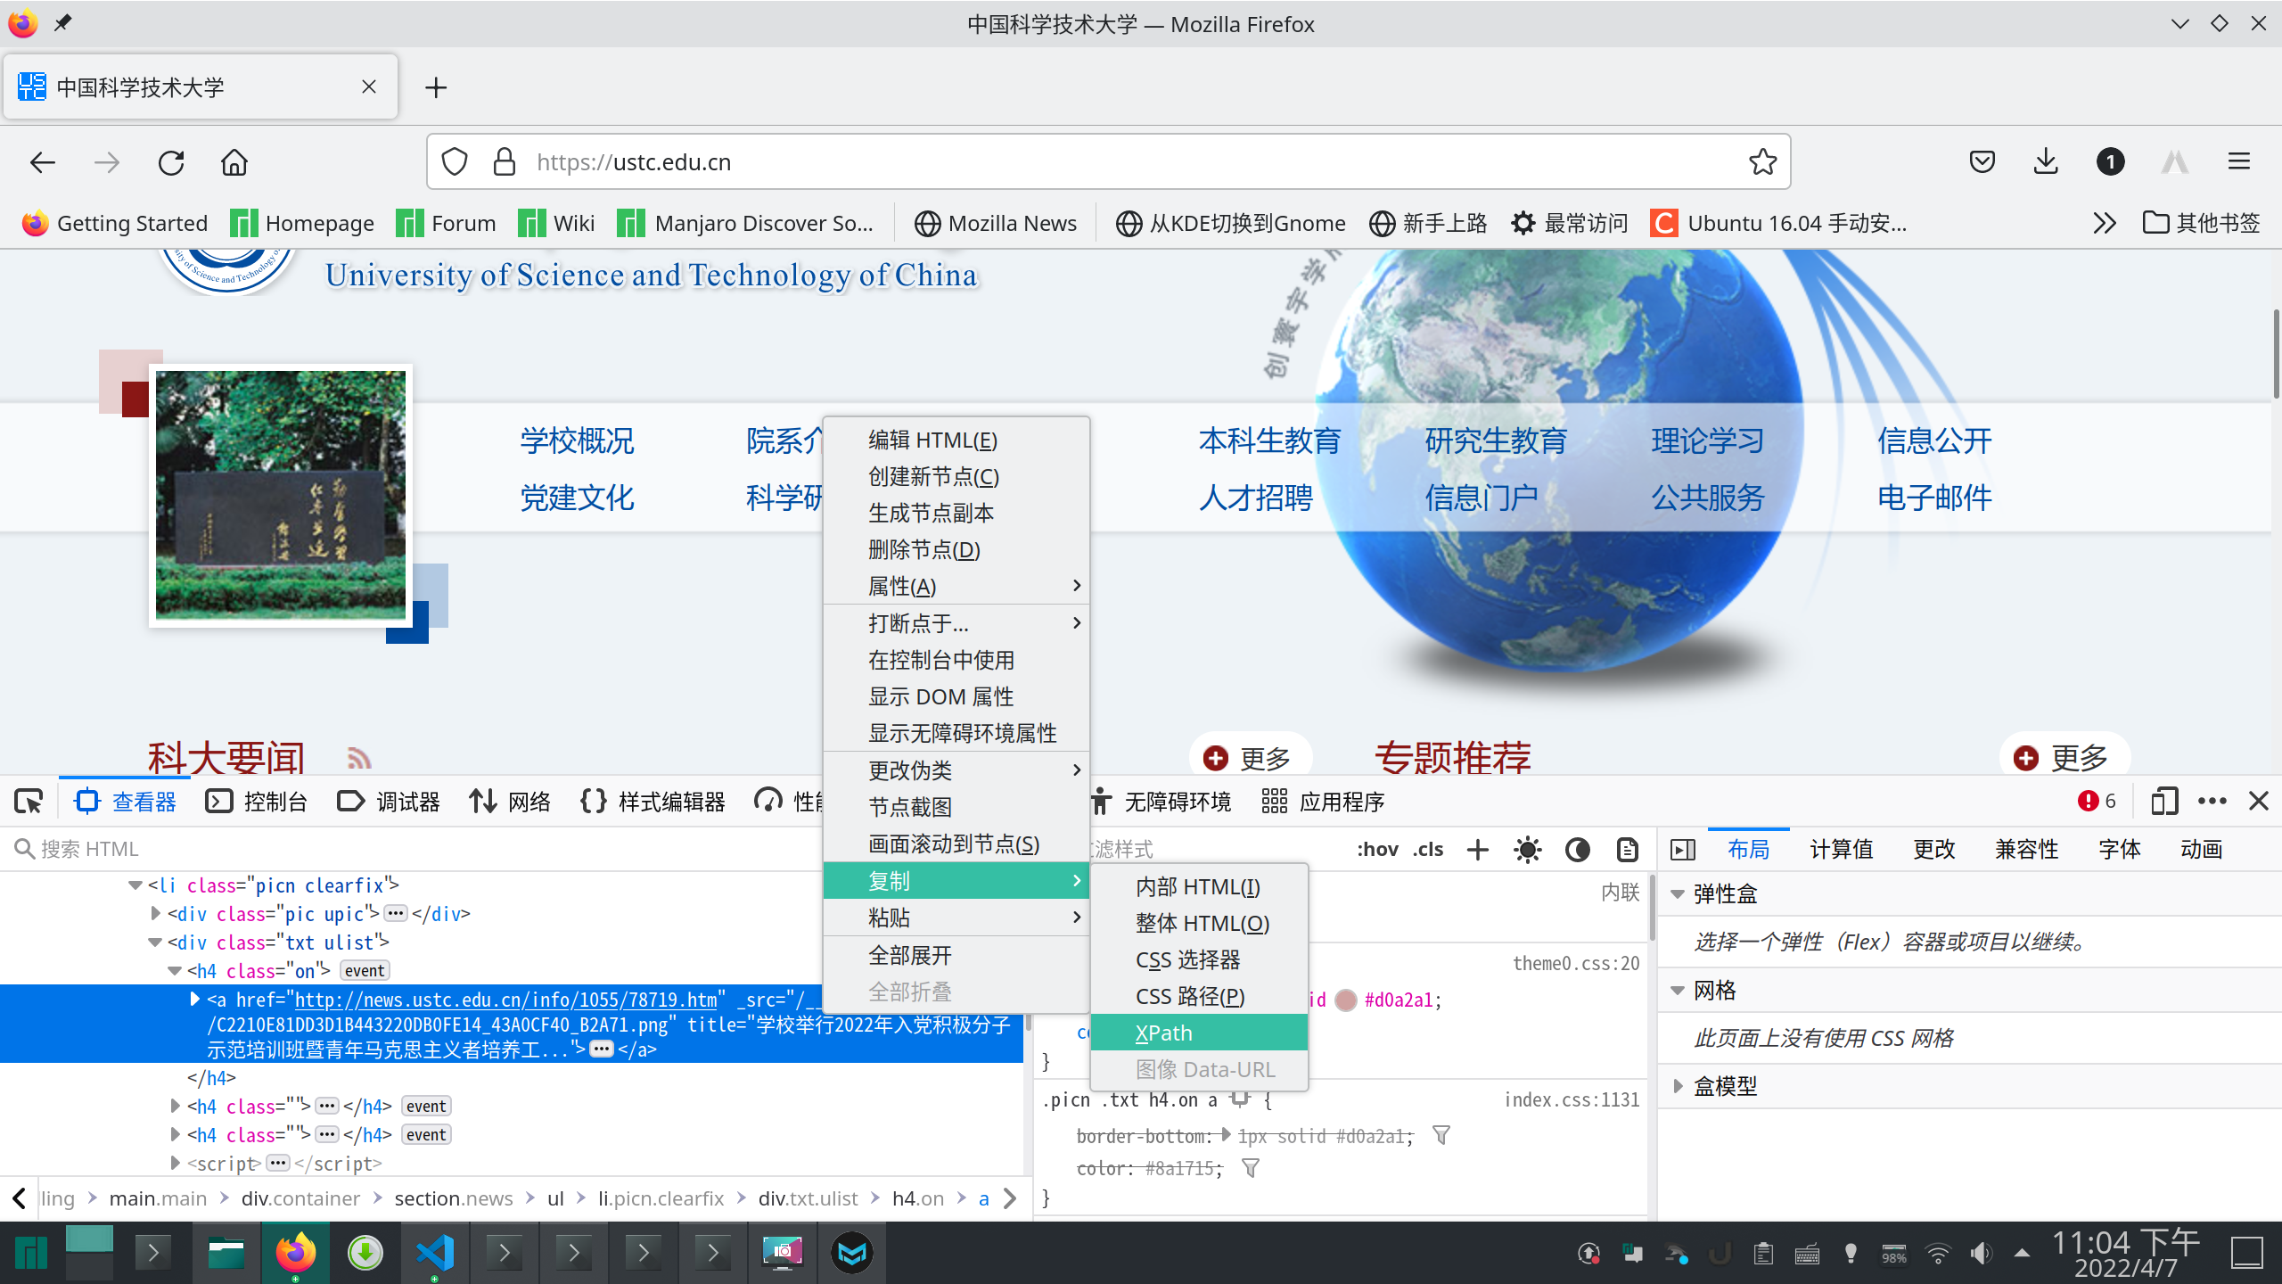Viewport: 2282px width, 1284px height.
Task: Toggle dark color scheme simulation
Action: [x=1578, y=850]
